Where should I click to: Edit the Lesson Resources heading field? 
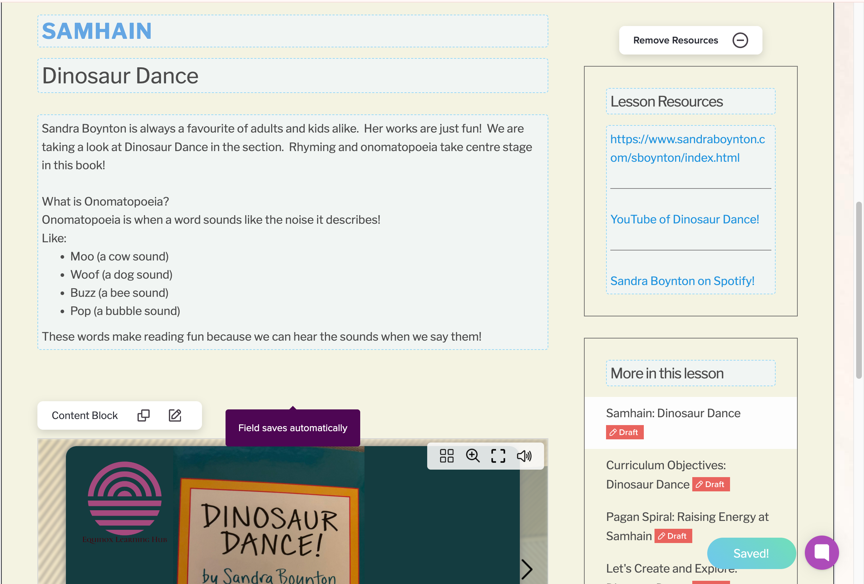pyautogui.click(x=690, y=102)
